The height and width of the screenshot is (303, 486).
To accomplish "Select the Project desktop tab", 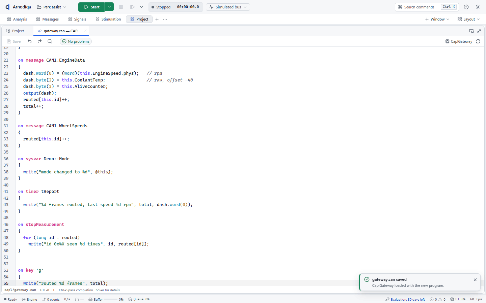I will pos(139,19).
